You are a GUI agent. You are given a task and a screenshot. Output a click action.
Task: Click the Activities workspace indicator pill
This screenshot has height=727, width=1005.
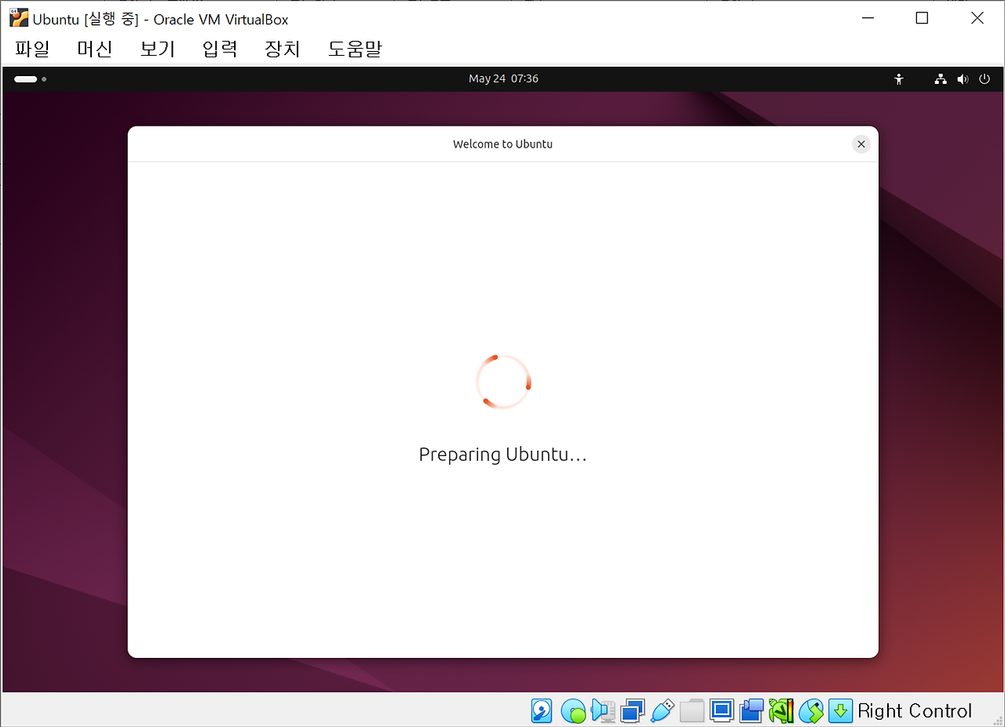26,79
